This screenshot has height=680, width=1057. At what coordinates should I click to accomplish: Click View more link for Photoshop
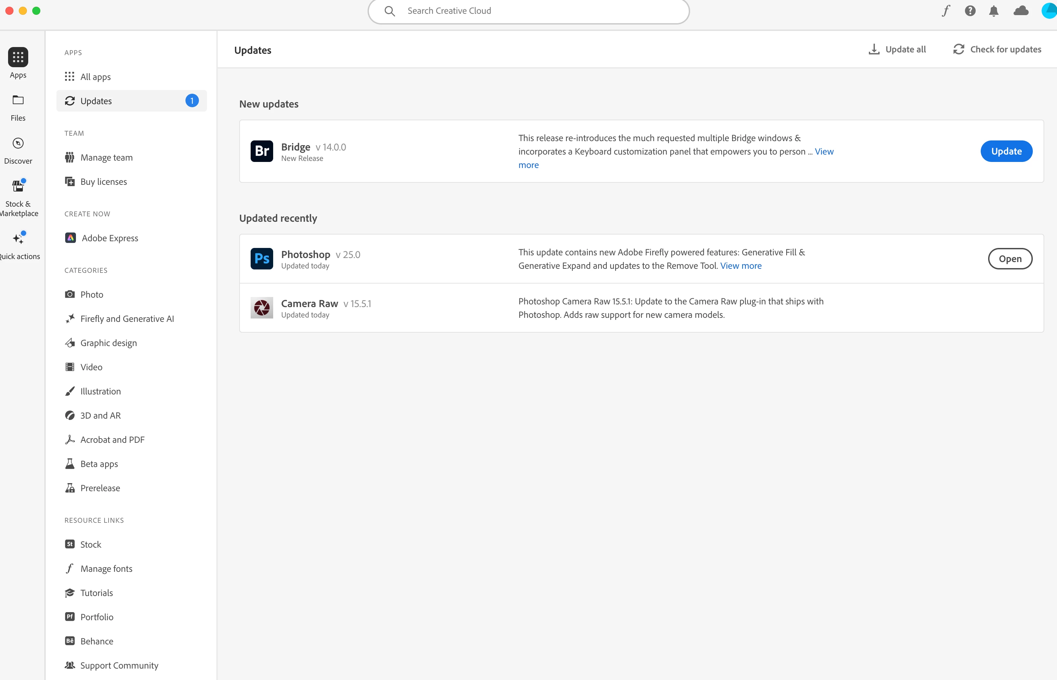(x=741, y=266)
